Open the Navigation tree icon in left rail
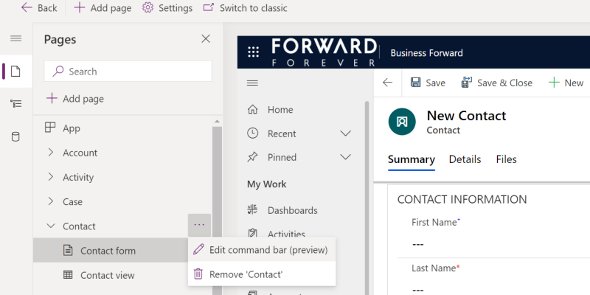The width and height of the screenshot is (590, 295). [x=15, y=103]
